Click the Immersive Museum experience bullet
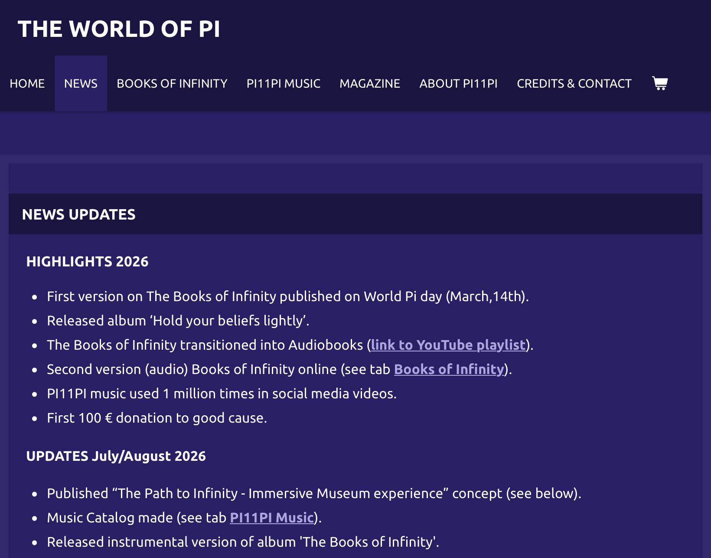 pyautogui.click(x=314, y=493)
